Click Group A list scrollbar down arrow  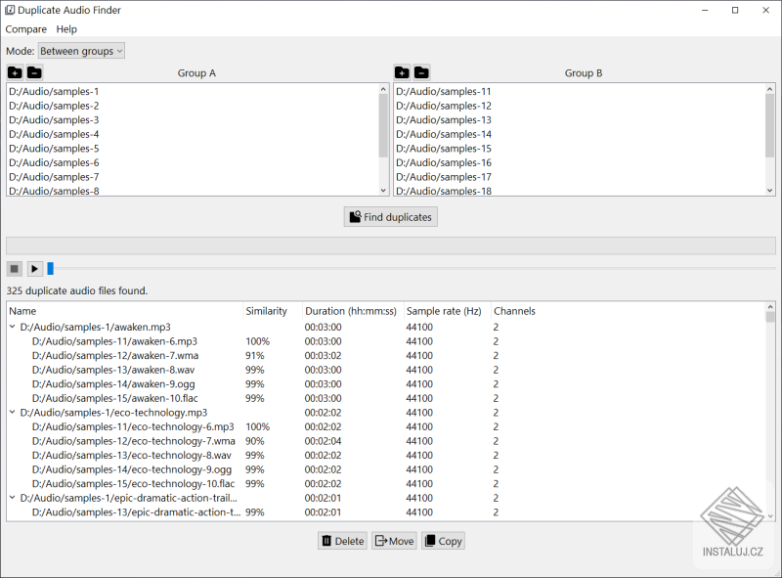tap(383, 190)
